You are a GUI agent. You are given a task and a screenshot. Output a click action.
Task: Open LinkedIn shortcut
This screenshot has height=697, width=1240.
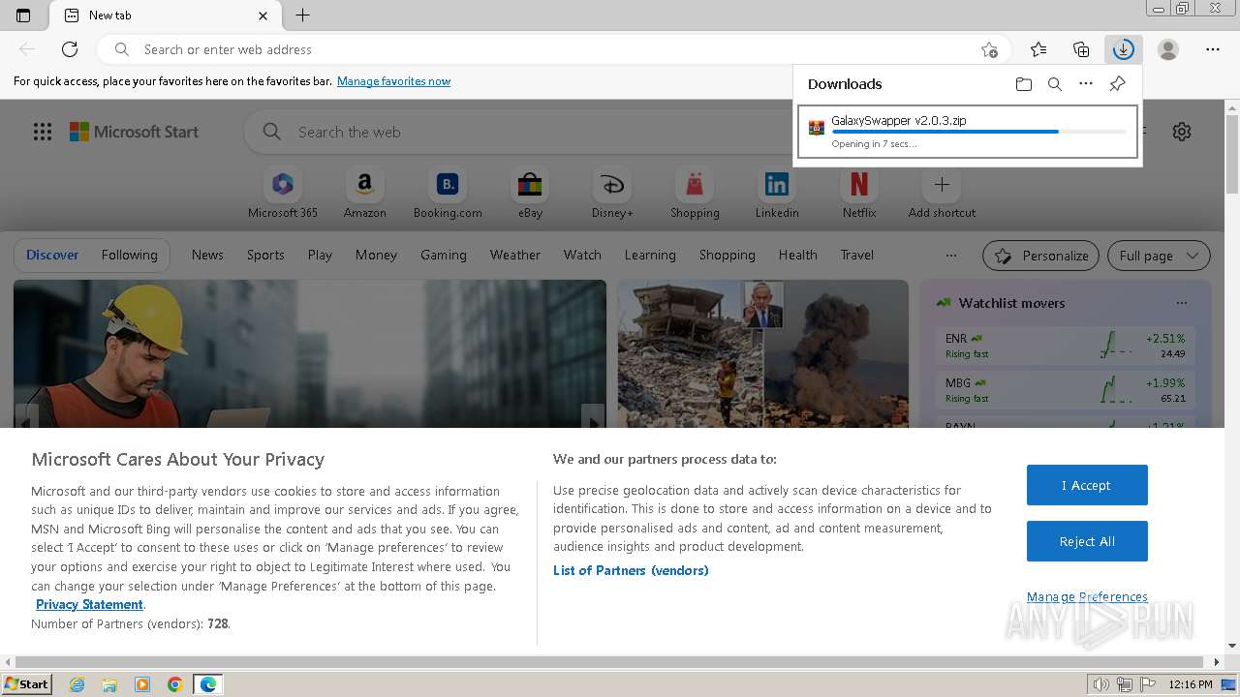777,193
